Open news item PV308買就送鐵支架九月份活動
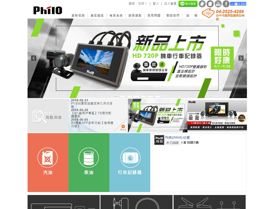This screenshot has width=278, height=209. [92, 105]
